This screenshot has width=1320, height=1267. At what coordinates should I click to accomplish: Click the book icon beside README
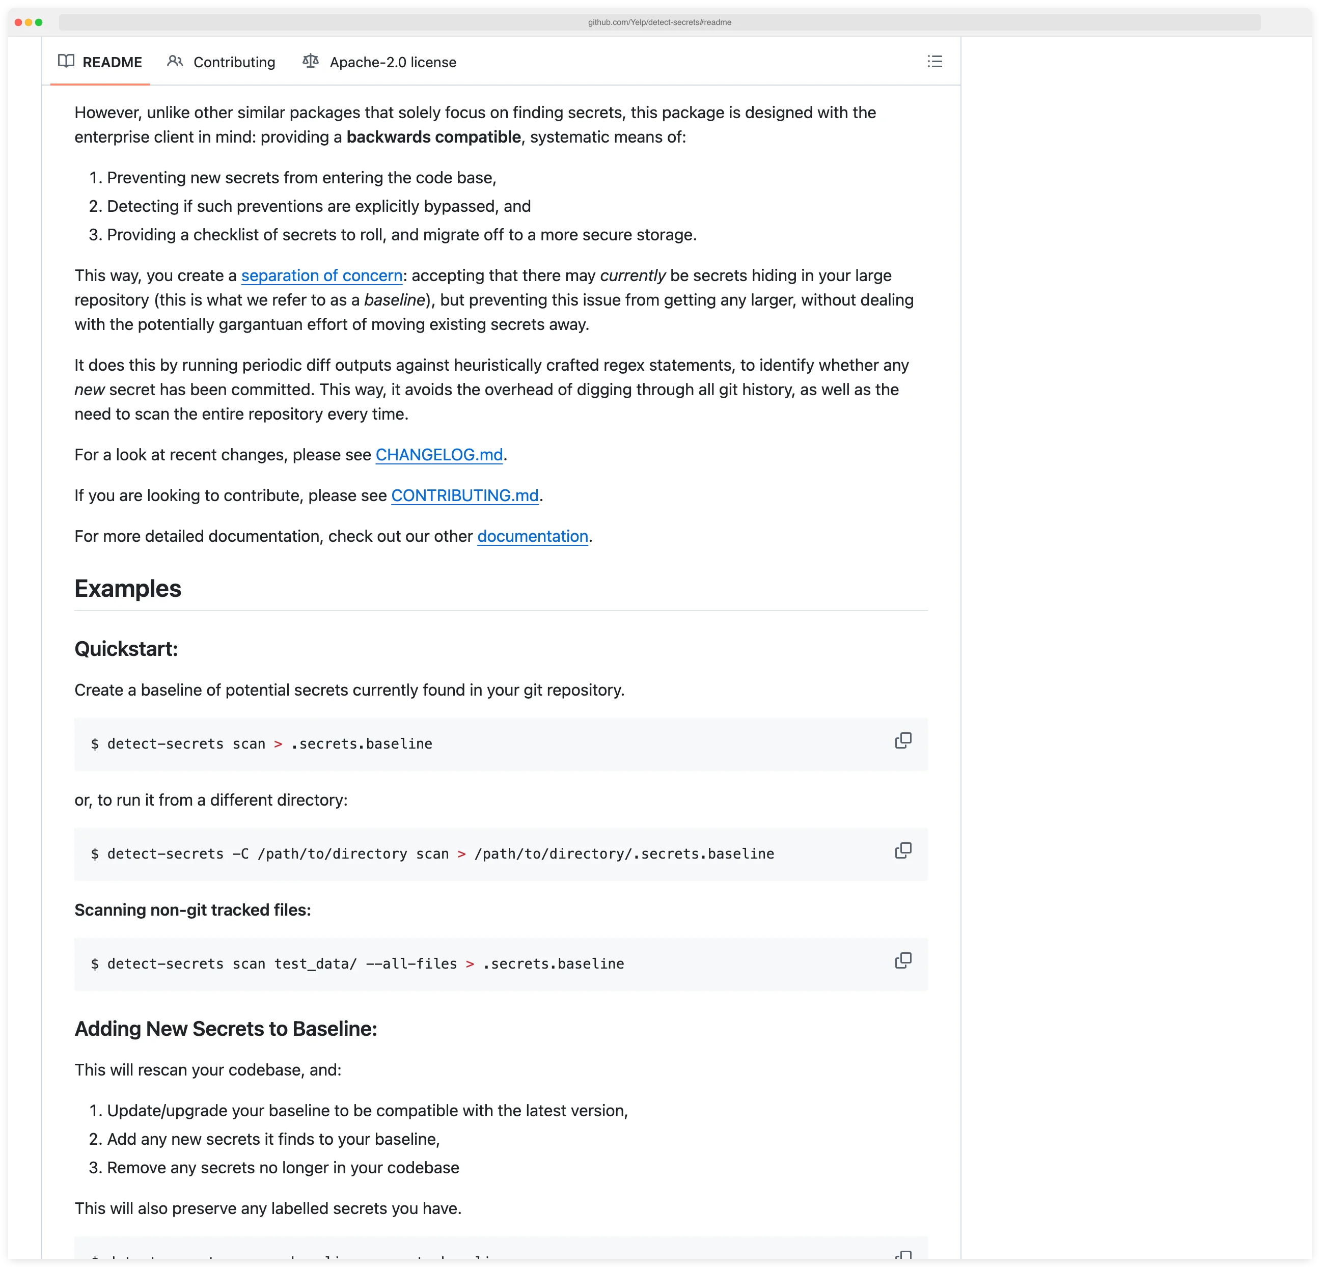67,62
